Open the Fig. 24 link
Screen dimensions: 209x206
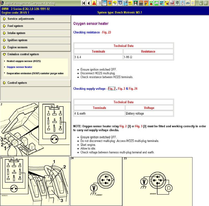[x=133, y=89]
